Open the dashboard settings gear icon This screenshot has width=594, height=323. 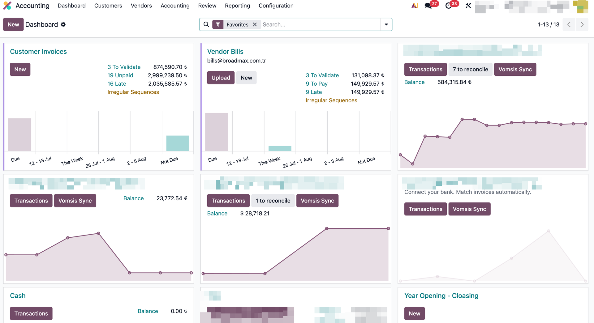[63, 24]
